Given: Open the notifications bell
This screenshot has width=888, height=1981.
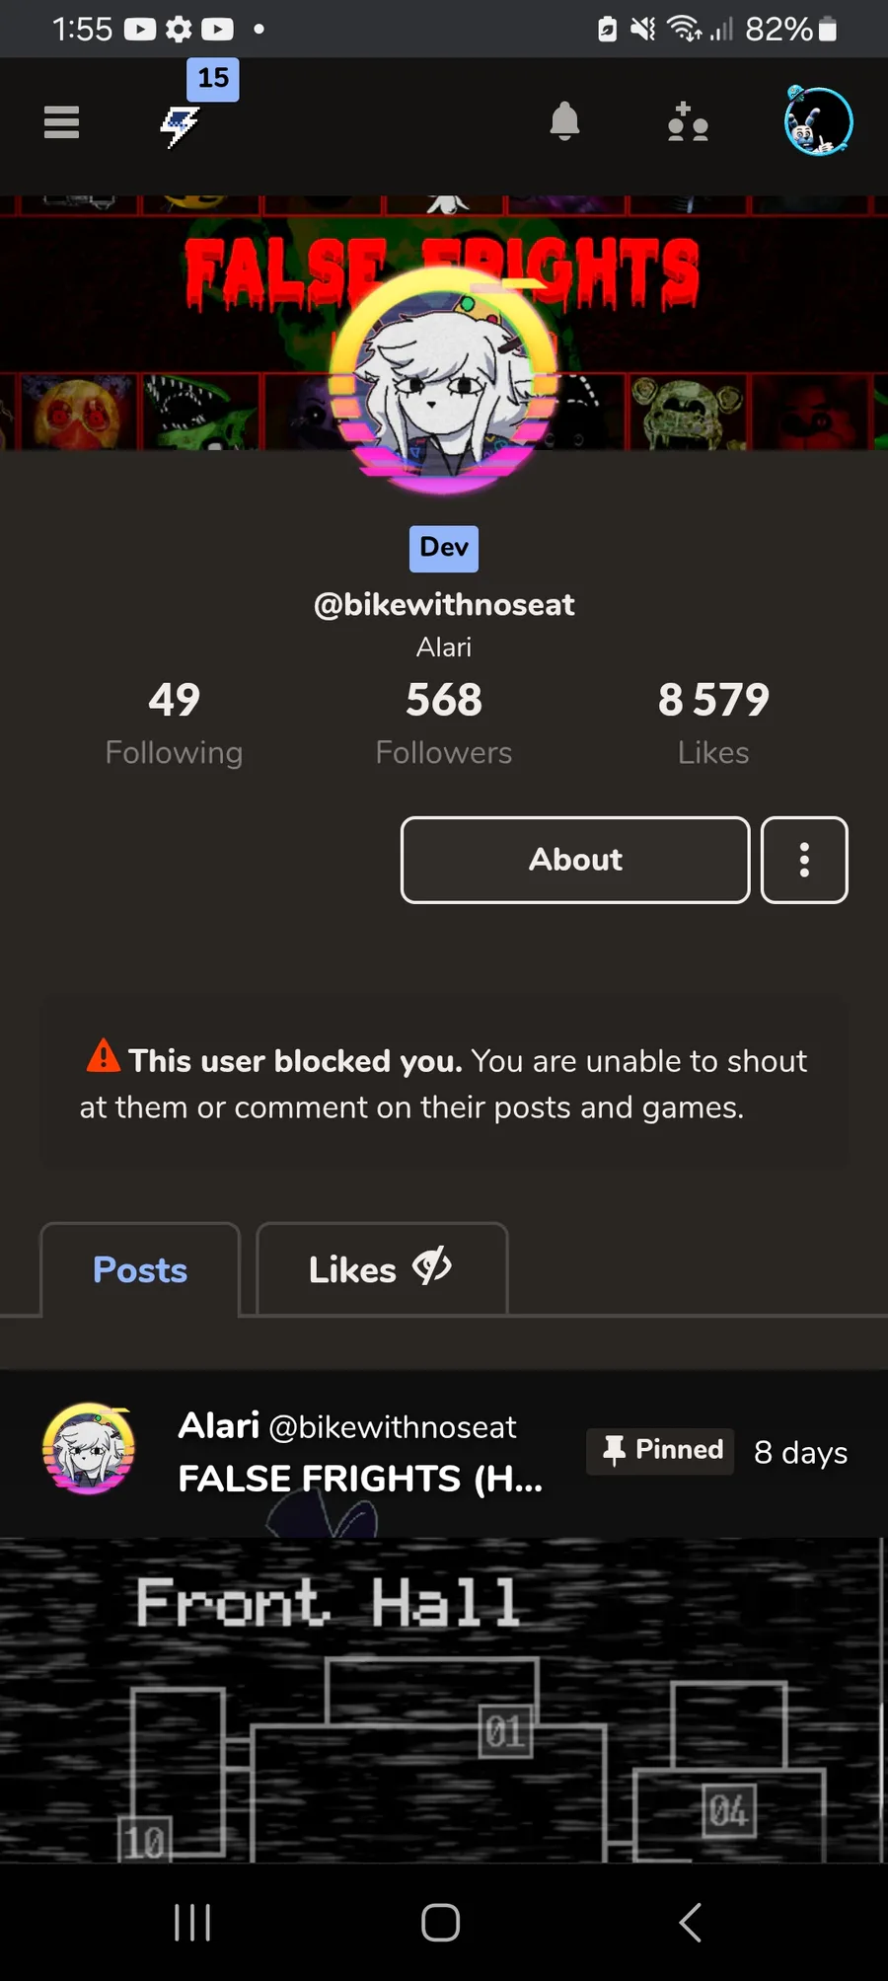Looking at the screenshot, I should [x=564, y=122].
